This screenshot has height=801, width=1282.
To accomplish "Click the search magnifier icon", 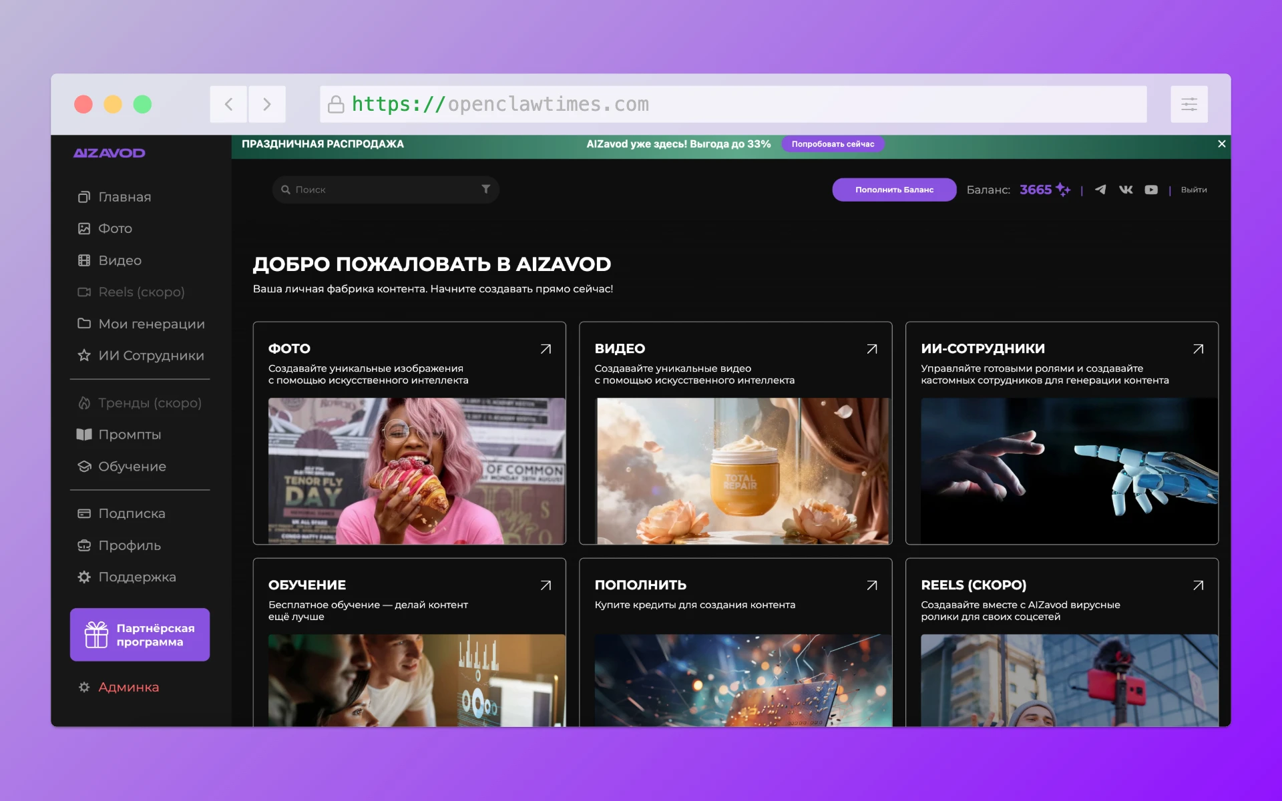I will click(x=286, y=190).
